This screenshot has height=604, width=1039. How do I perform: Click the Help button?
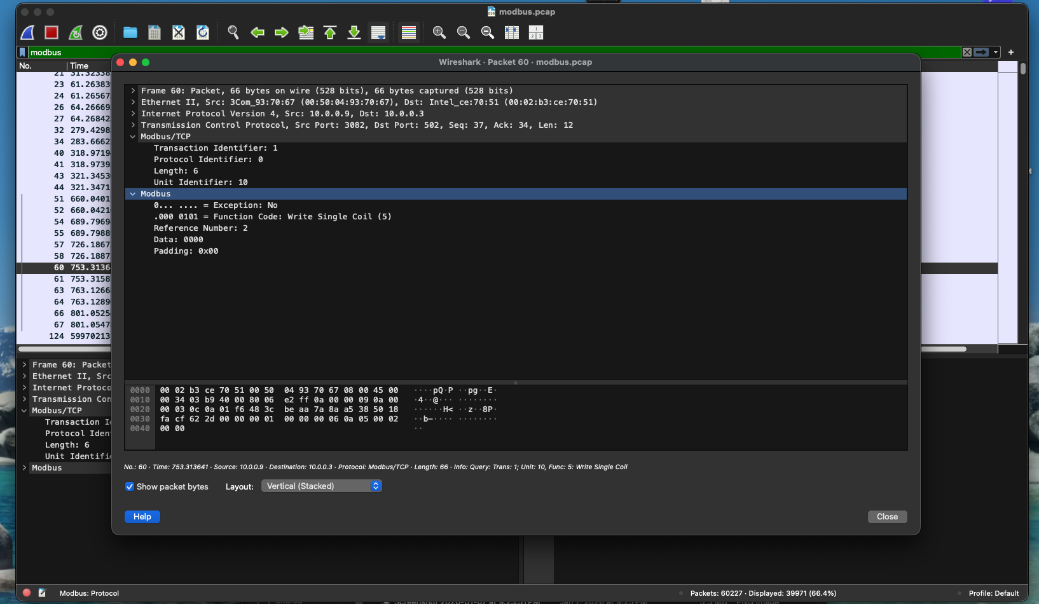click(142, 516)
